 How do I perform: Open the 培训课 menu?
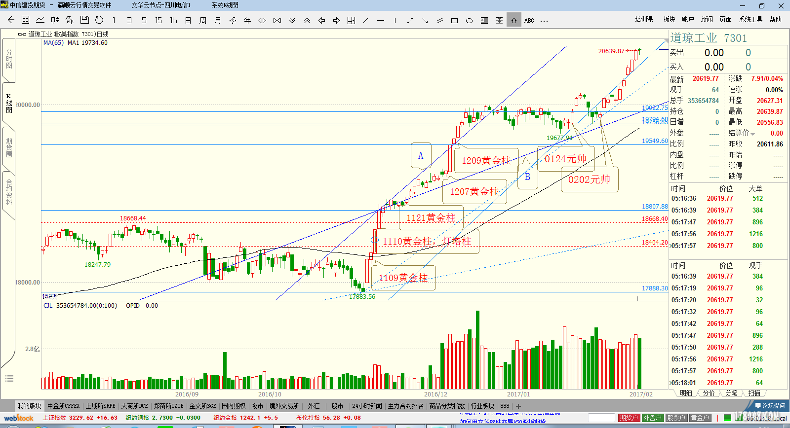pos(644,19)
